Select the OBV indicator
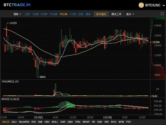Image resolution: width=166 pixels, height=125 pixels. [47, 122]
